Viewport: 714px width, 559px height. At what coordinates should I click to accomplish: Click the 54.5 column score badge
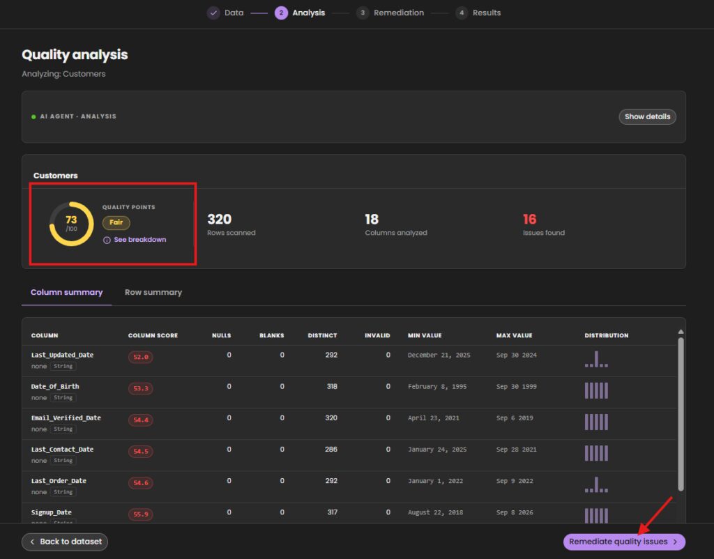click(x=141, y=451)
